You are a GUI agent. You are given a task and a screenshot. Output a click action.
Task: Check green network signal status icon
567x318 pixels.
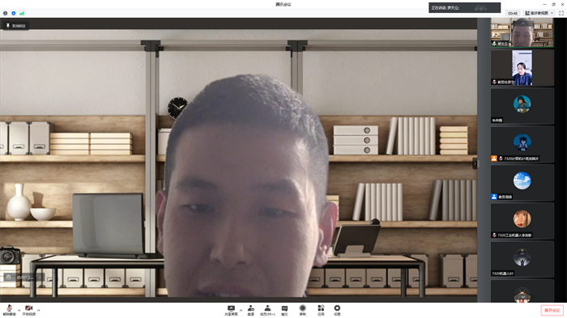pos(22,14)
